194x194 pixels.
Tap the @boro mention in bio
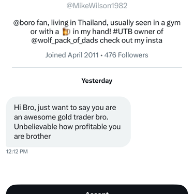coord(24,23)
